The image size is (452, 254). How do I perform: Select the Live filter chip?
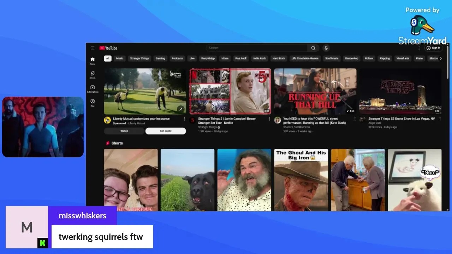pos(192,59)
